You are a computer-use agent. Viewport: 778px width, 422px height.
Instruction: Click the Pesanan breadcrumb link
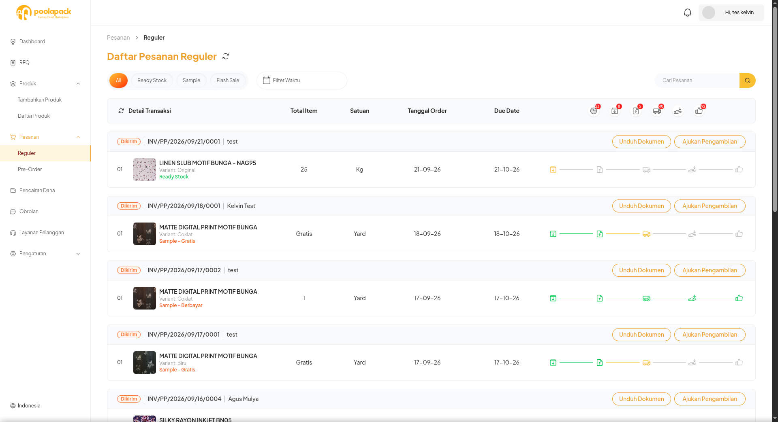pos(118,38)
